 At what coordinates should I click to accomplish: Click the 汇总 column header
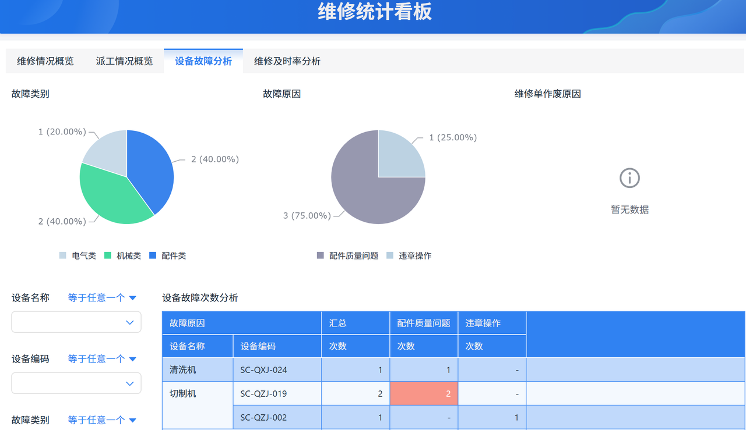tap(356, 323)
